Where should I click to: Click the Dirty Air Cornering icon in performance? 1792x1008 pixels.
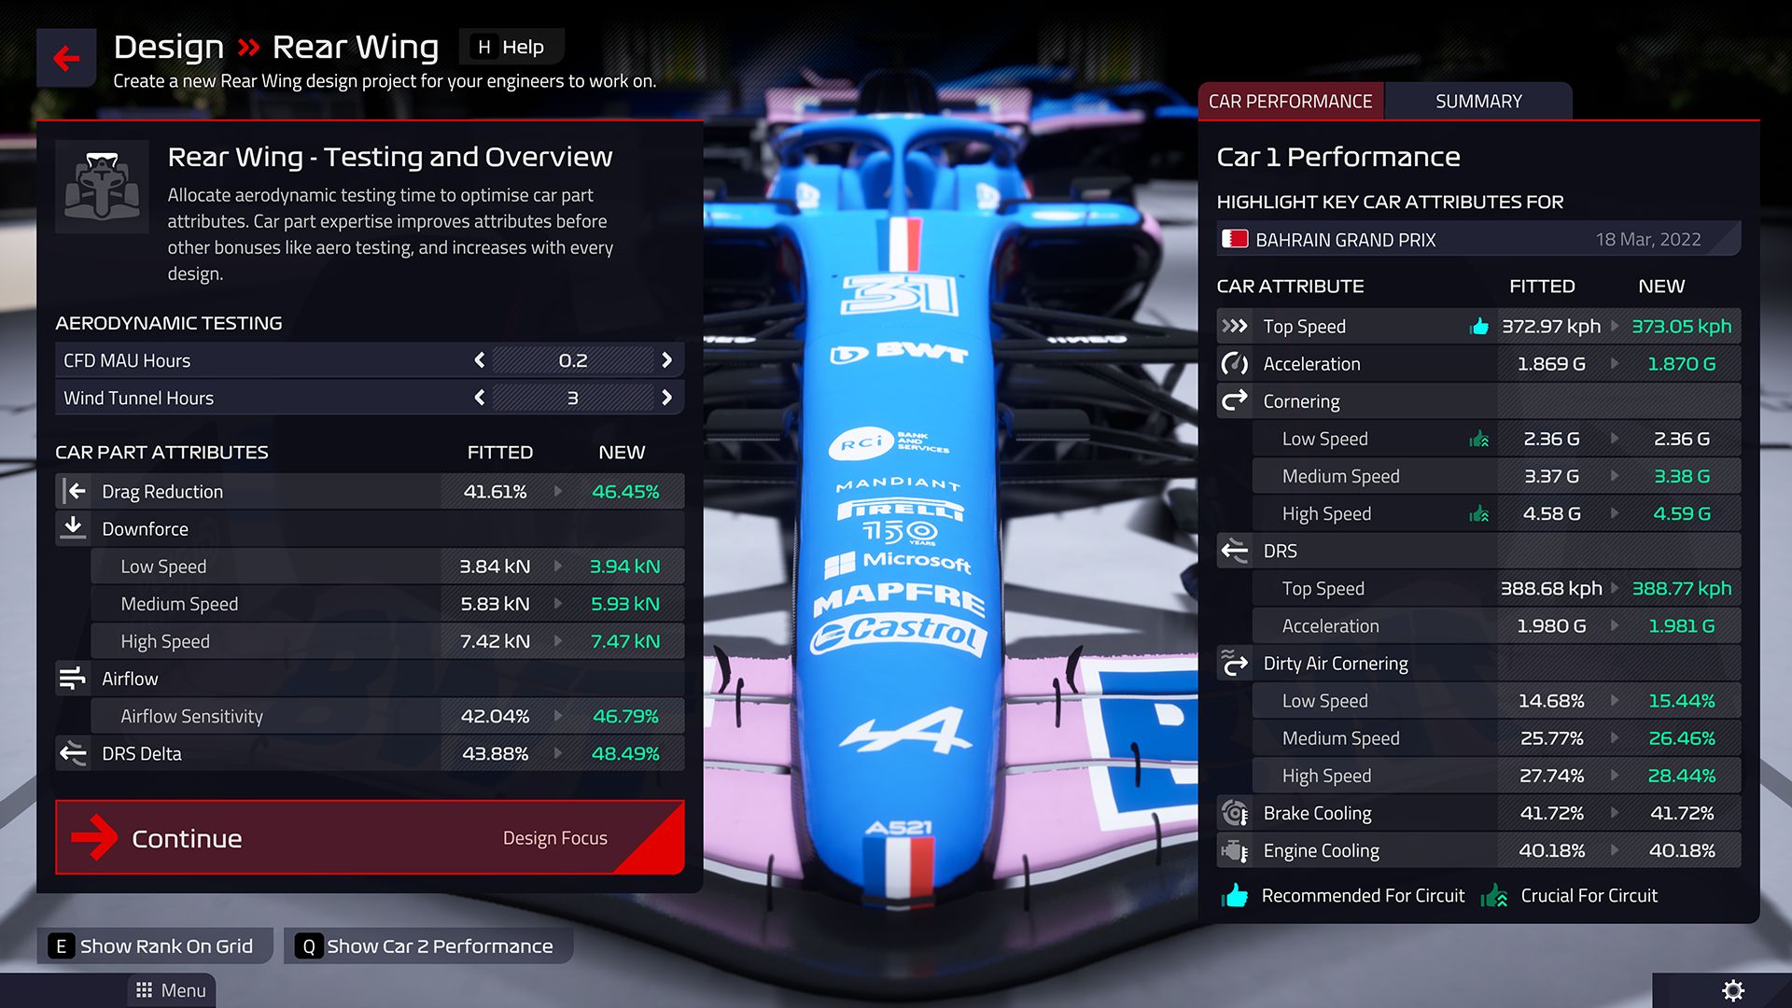tap(1231, 662)
